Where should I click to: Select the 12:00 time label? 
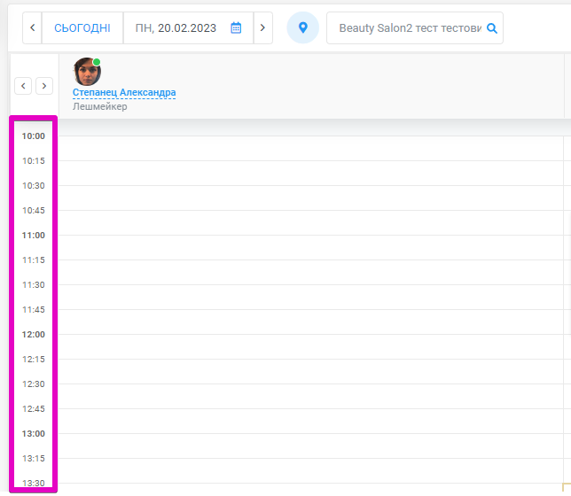point(34,335)
